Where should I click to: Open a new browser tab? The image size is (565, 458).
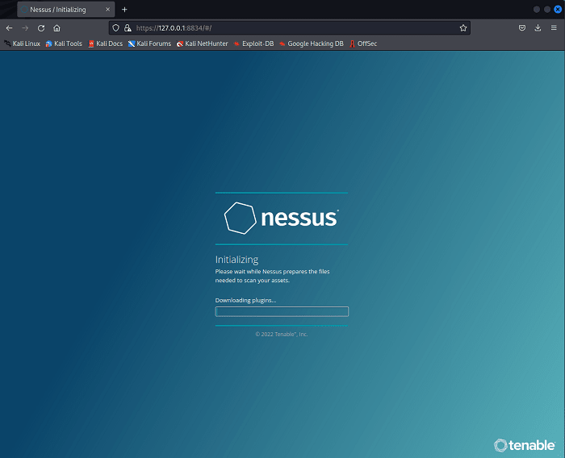pyautogui.click(x=124, y=10)
